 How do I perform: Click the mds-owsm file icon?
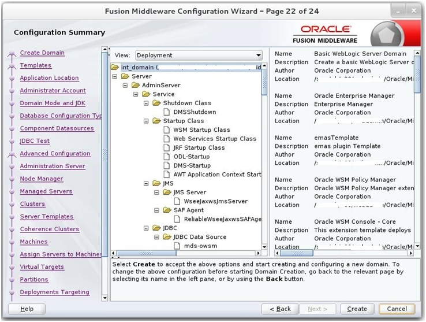177,246
